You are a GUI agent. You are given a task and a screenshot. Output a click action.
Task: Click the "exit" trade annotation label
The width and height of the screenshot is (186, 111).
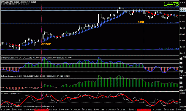[x=141, y=22]
